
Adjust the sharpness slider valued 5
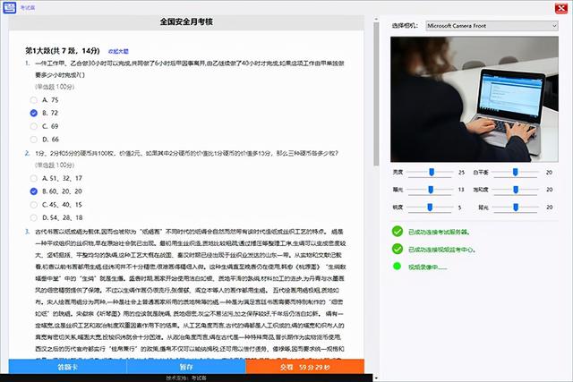[x=430, y=207]
